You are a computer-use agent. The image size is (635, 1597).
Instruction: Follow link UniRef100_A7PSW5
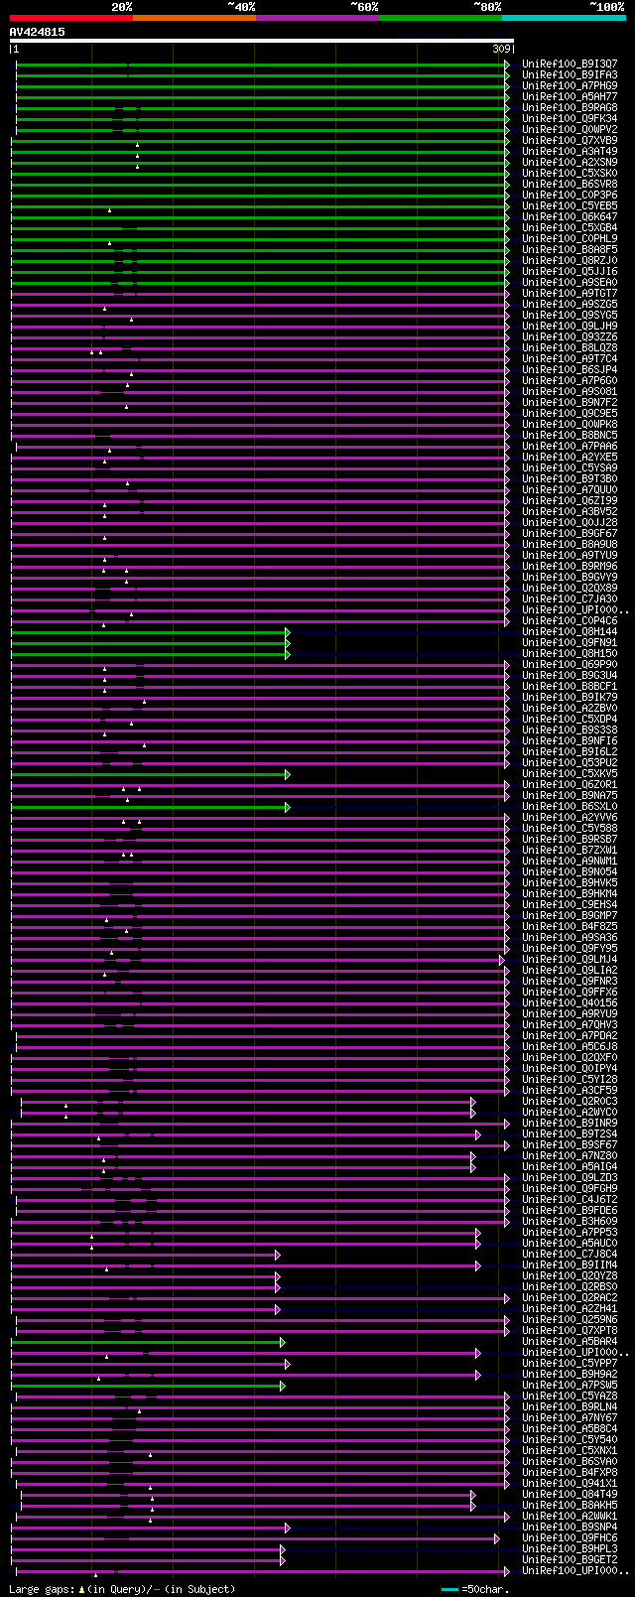(x=570, y=1386)
